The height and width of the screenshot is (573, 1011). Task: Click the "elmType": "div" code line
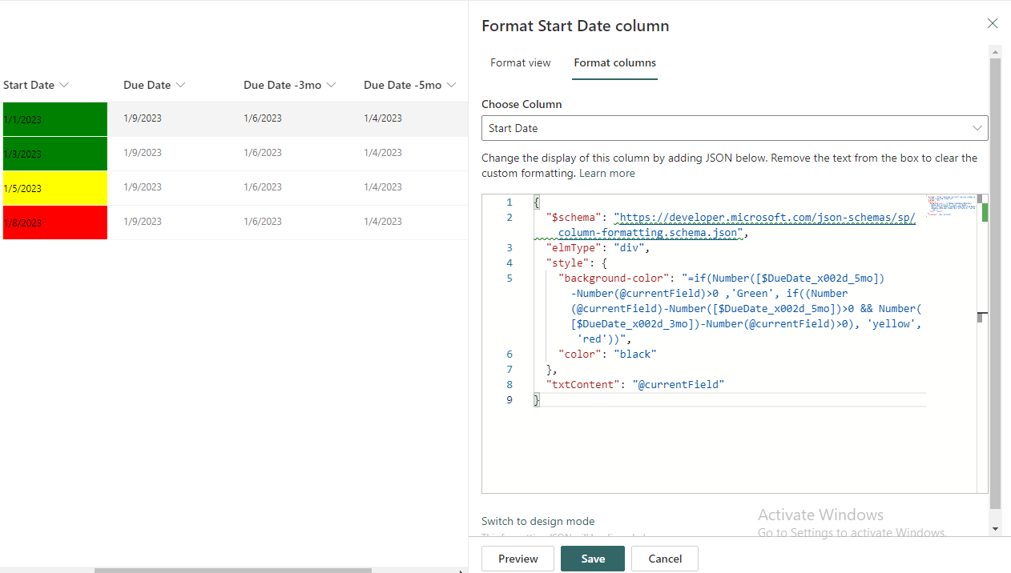[x=598, y=247]
